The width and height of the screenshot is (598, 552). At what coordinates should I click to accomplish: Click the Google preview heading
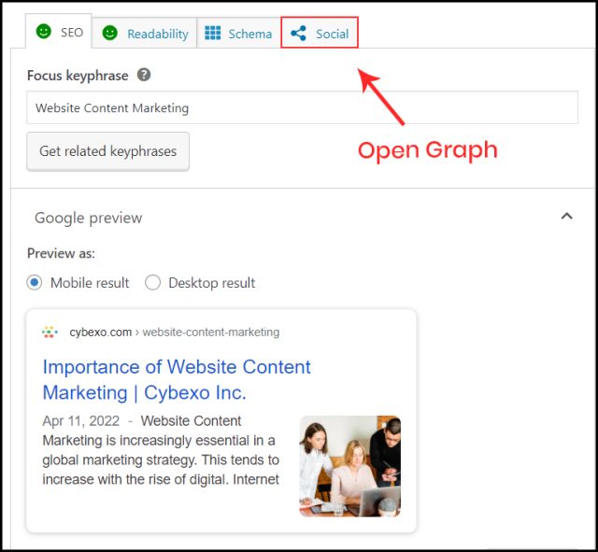pyautogui.click(x=89, y=218)
